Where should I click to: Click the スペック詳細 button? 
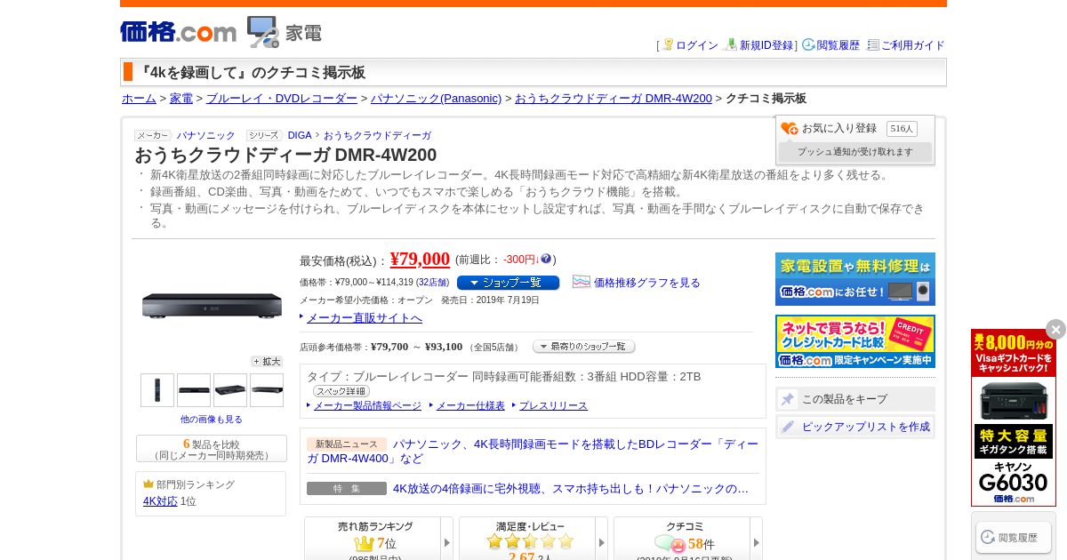pyautogui.click(x=341, y=391)
